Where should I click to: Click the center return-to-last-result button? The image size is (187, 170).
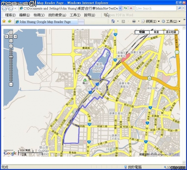pyautogui.click(x=11, y=36)
